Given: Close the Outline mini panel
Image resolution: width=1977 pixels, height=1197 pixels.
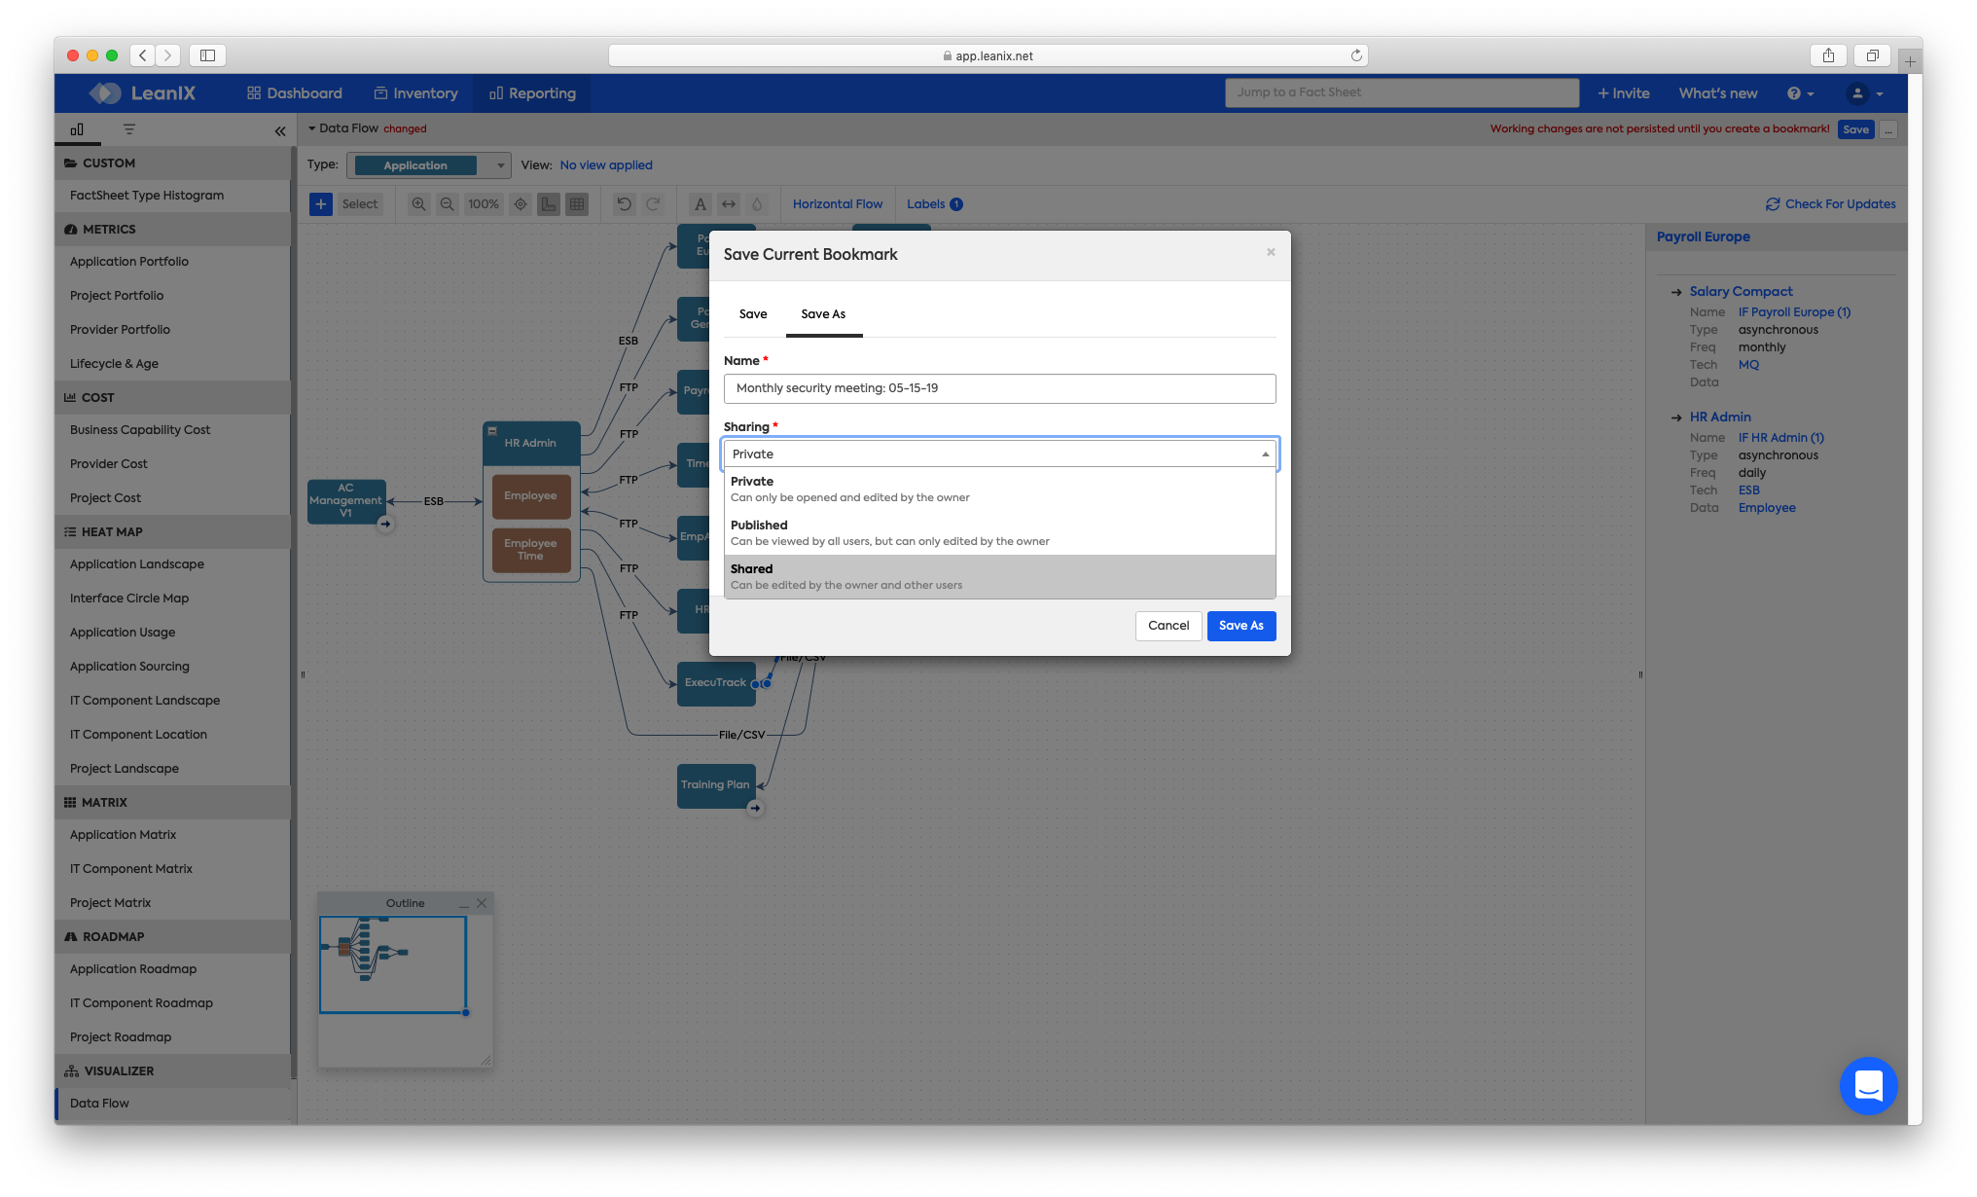Looking at the screenshot, I should [482, 903].
